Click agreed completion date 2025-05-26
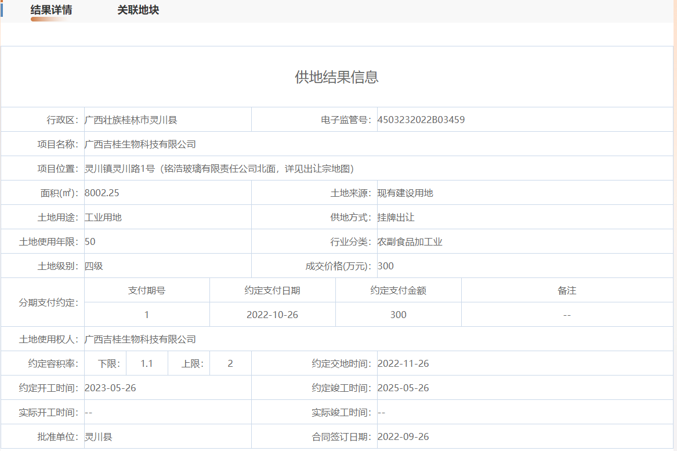677x451 pixels. (x=403, y=388)
